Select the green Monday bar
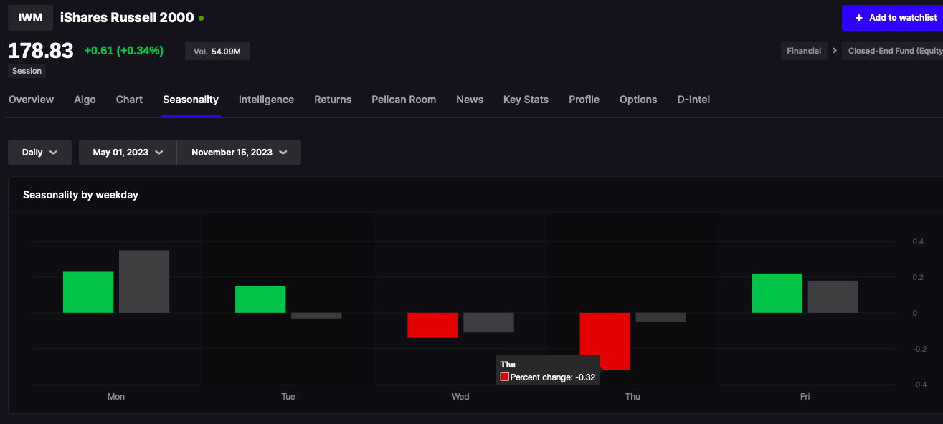Viewport: 943px width, 424px height. click(88, 292)
